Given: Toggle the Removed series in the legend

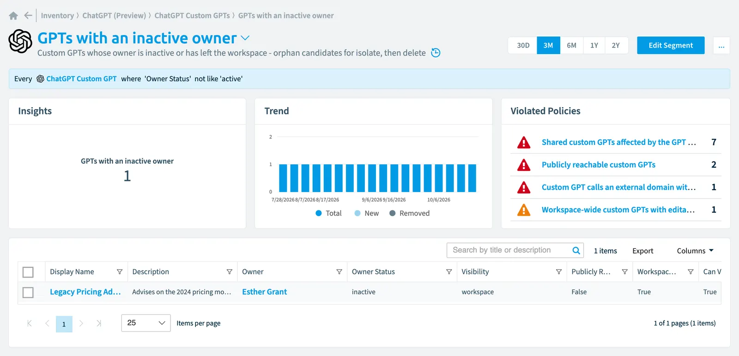Looking at the screenshot, I should click(x=410, y=213).
